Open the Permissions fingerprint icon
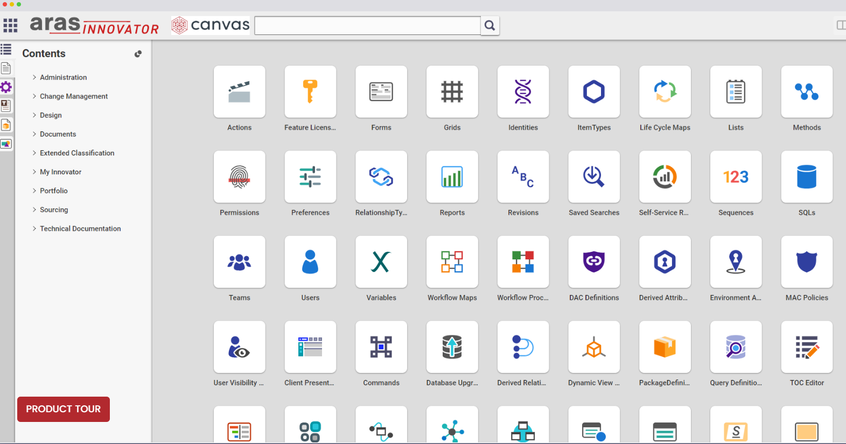 (x=239, y=177)
